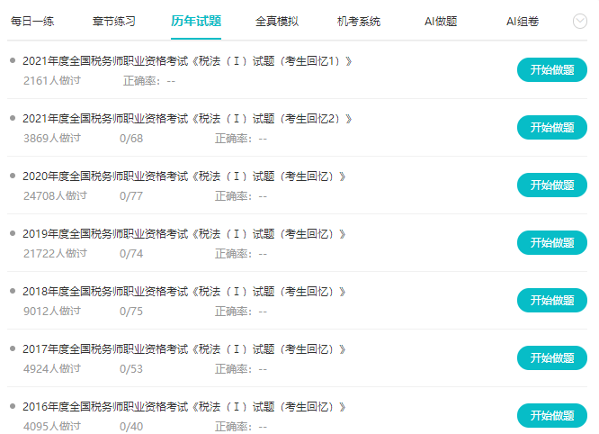The image size is (599, 434).
Task: Open the 2020年度 税法(I) exam title
Action: coord(184,176)
